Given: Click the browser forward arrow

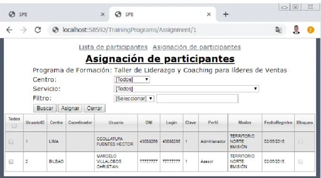Looking at the screenshot, I should point(23,30).
